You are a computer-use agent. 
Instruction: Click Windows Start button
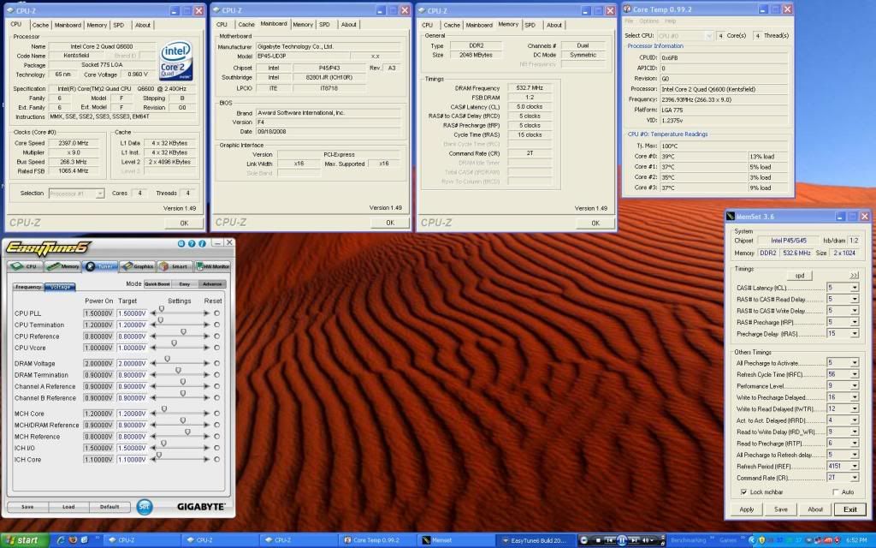coord(25,540)
